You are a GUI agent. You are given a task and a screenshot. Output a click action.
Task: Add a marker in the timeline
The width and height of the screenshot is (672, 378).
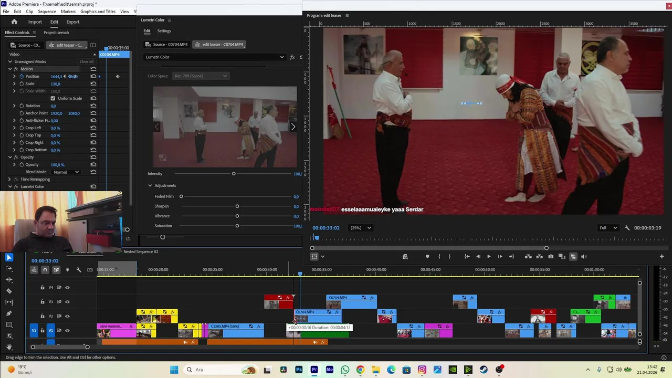[x=67, y=270]
